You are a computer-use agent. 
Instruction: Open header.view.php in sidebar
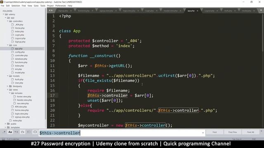click(x=24, y=100)
